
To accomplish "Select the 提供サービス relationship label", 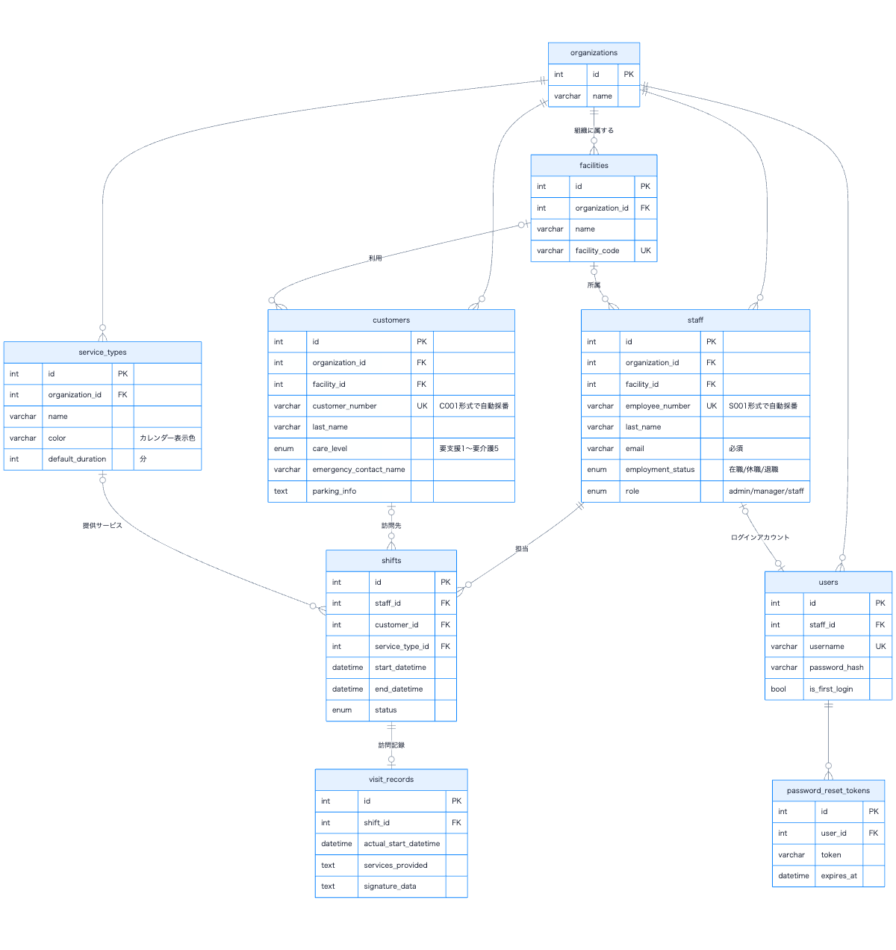I will coord(102,526).
